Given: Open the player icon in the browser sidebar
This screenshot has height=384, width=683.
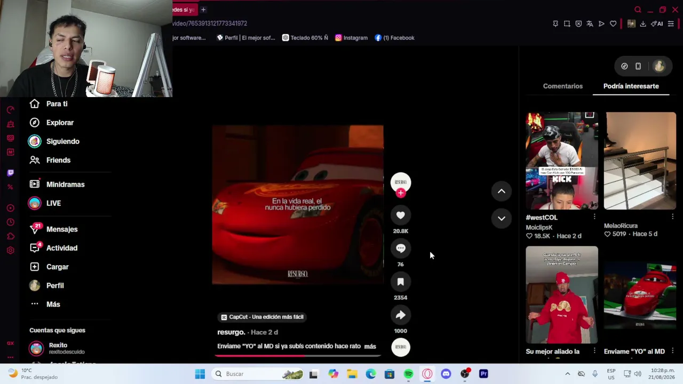Looking at the screenshot, I should coord(10,208).
